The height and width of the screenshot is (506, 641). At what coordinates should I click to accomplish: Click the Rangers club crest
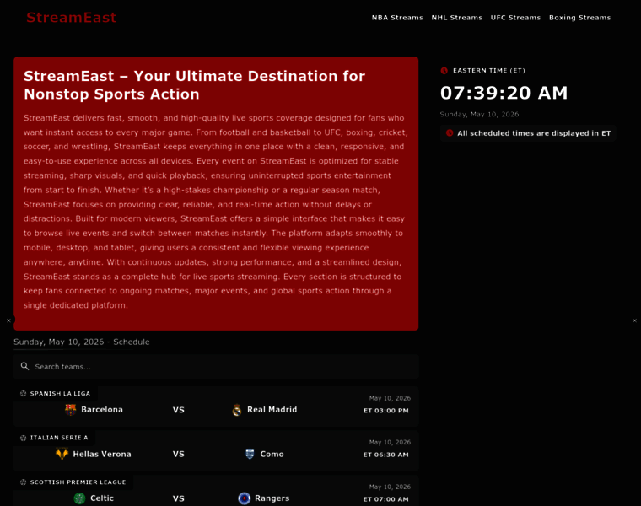(x=244, y=498)
